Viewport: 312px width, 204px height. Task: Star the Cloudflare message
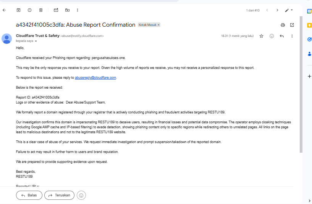(x=262, y=36)
